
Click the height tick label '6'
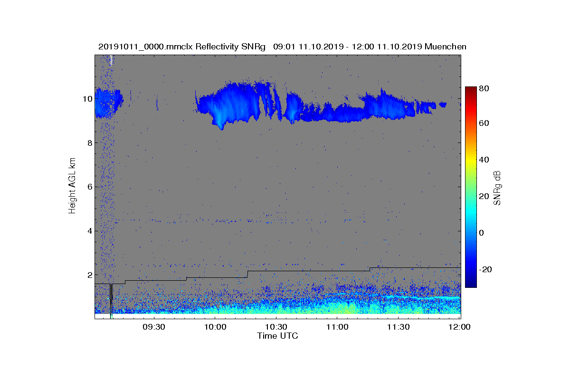tap(89, 187)
